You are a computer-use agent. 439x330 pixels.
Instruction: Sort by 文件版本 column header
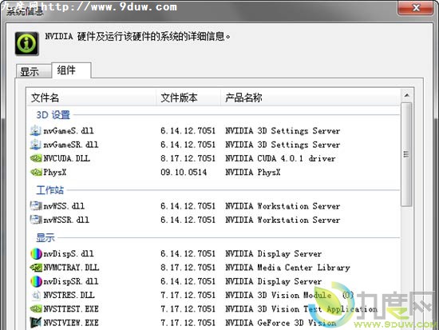[188, 97]
